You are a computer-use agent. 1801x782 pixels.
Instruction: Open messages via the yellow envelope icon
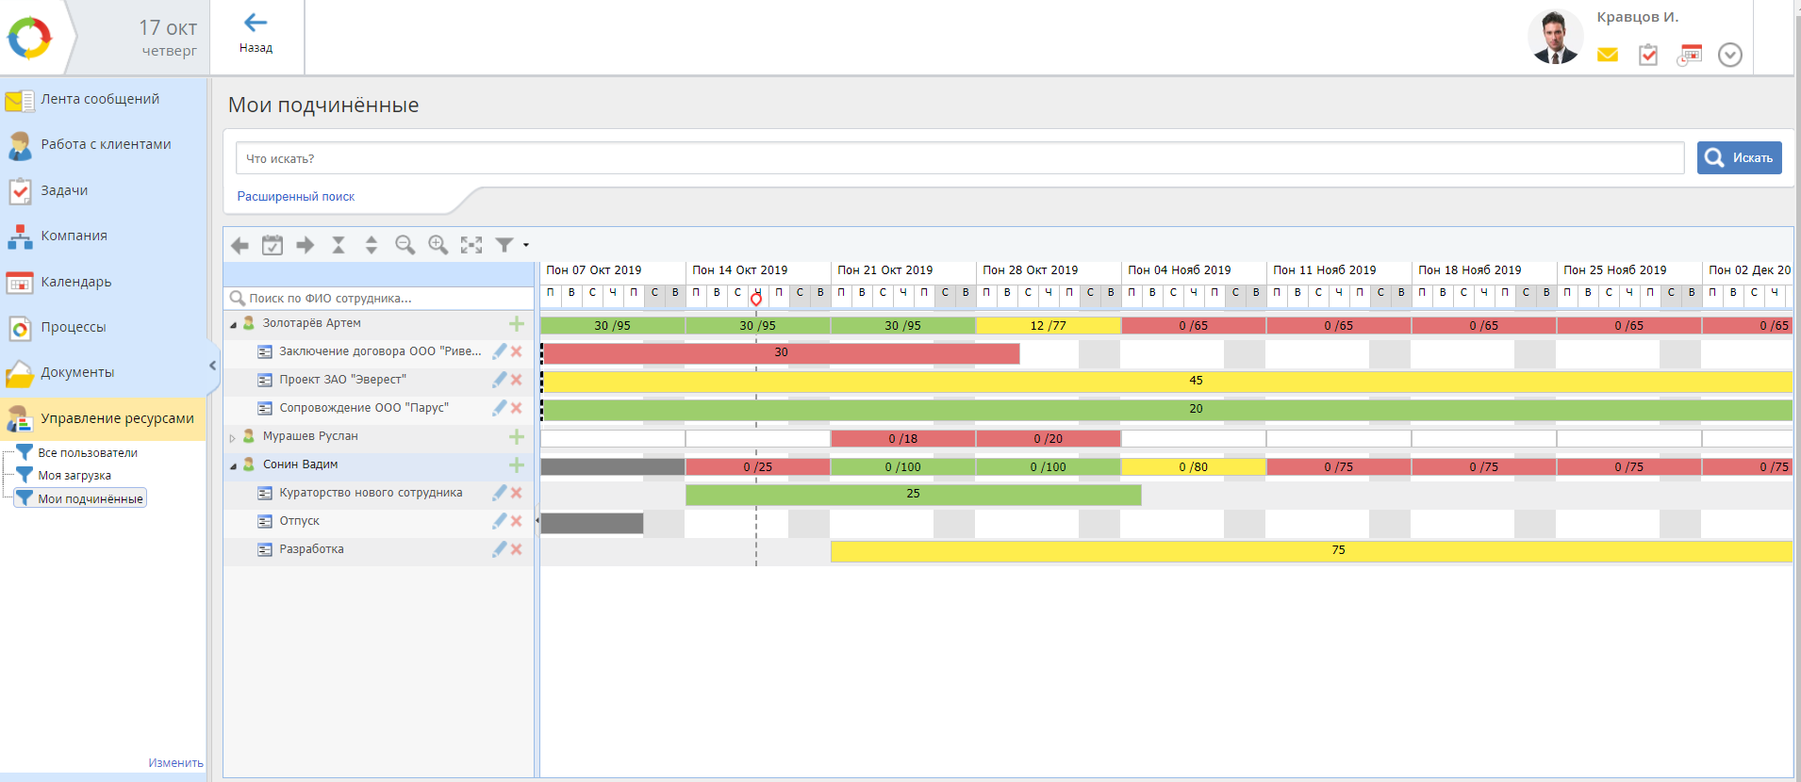point(1608,56)
